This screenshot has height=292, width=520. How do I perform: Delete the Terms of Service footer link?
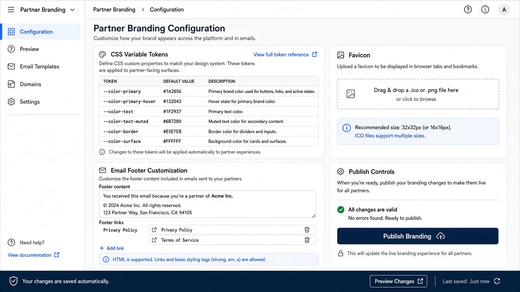[x=307, y=240]
